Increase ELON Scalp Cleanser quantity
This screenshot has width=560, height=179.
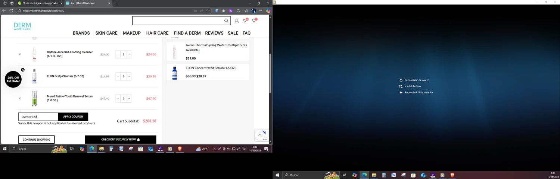[x=129, y=76]
